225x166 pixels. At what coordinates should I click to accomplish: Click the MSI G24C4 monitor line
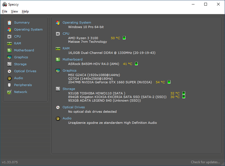(x=94, y=75)
